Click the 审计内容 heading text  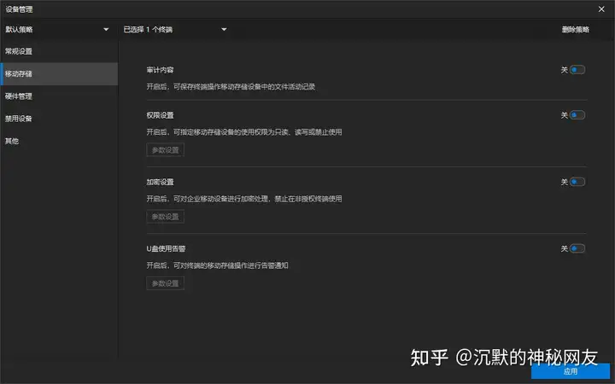coord(160,70)
